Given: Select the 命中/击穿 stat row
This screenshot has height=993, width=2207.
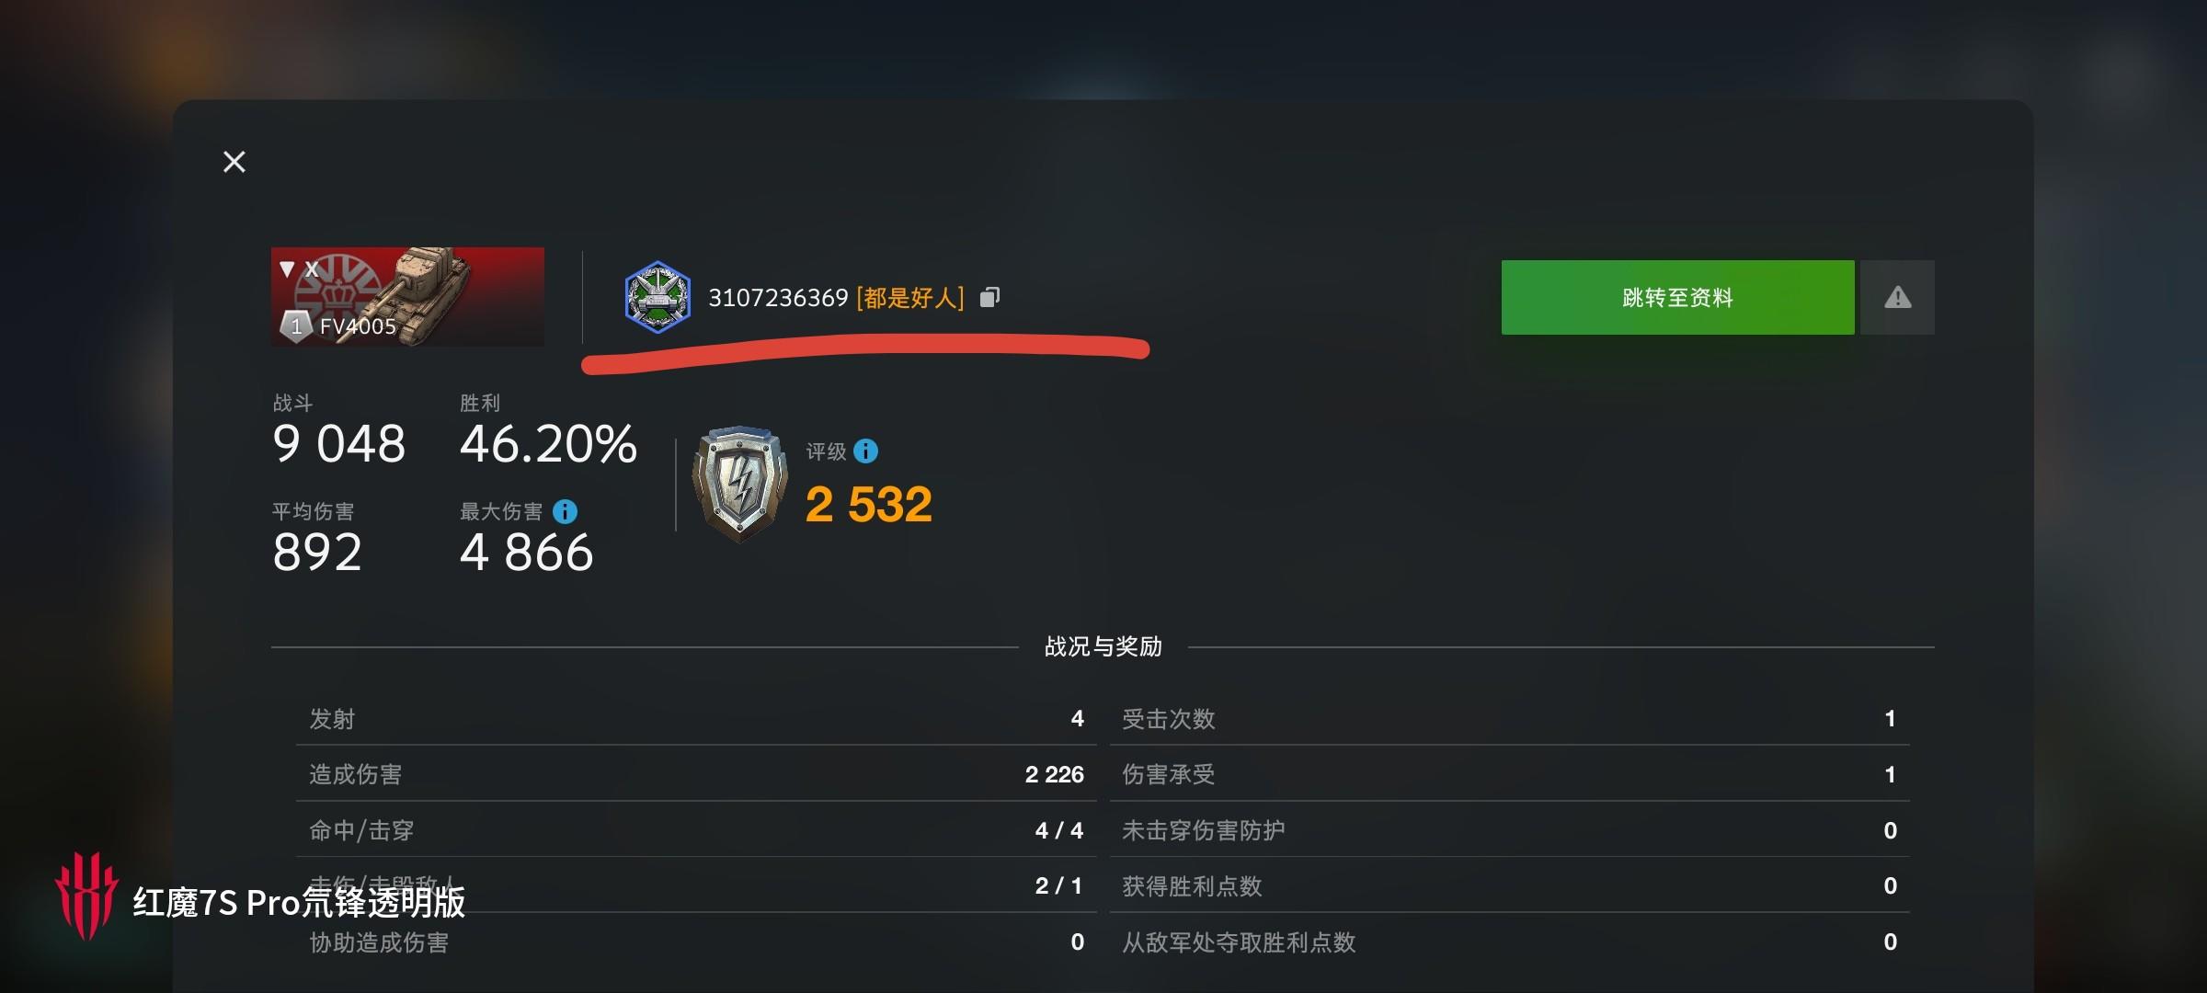Looking at the screenshot, I should click(x=696, y=830).
